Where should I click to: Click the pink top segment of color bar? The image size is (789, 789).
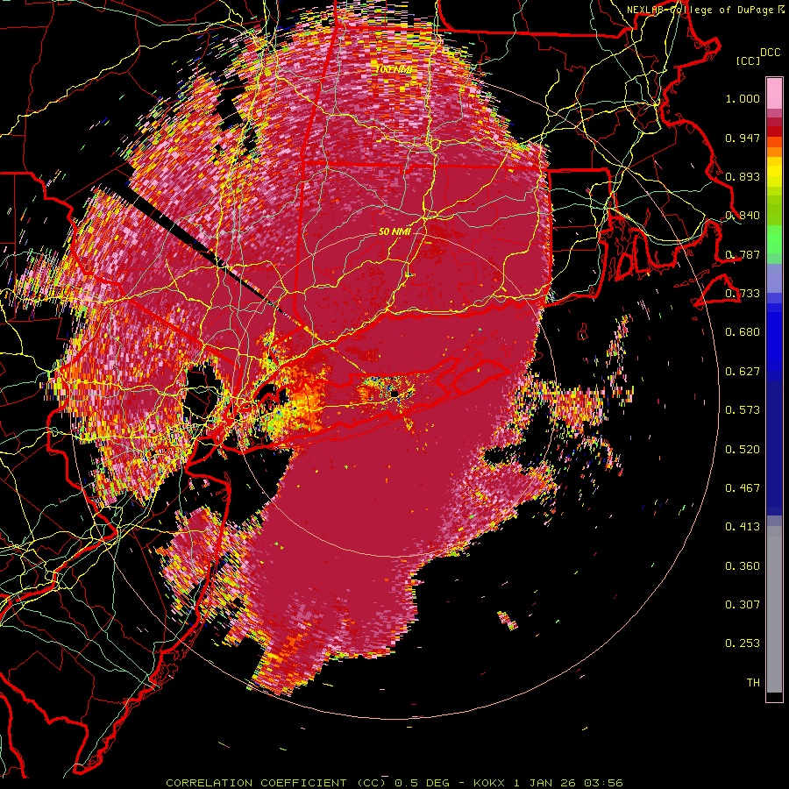[774, 94]
